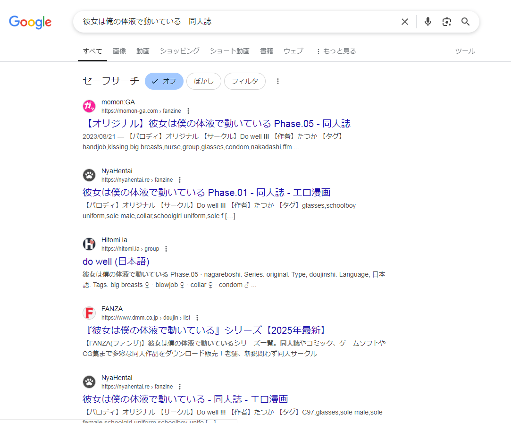
Task: Open more options next to Phase.01 result URL
Action: [180, 180]
